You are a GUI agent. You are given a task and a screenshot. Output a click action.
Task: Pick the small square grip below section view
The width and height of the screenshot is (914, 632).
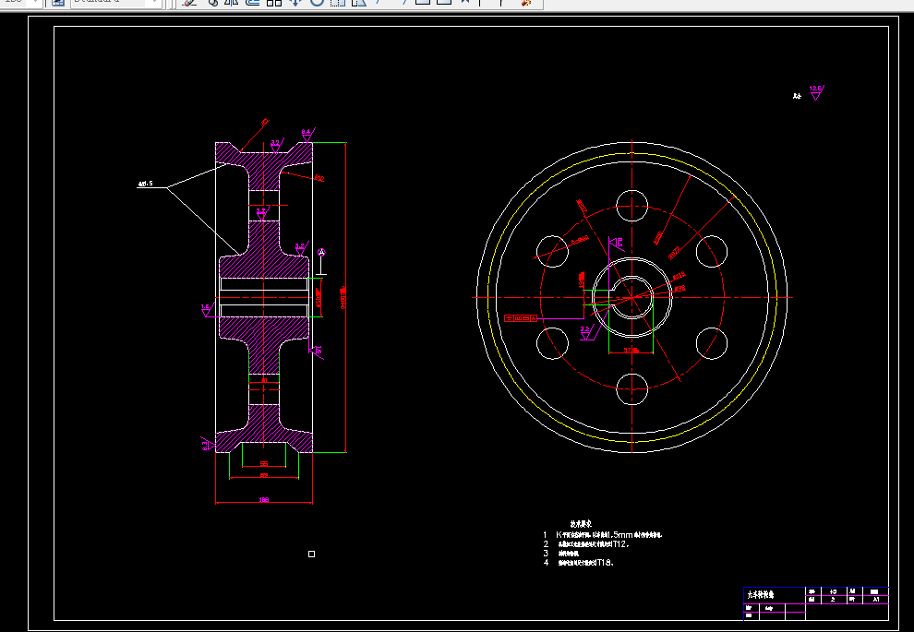311,554
